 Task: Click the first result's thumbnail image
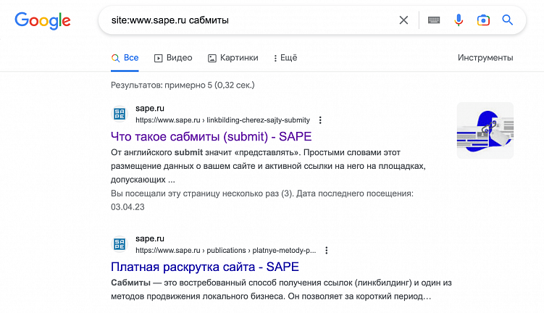(x=485, y=130)
